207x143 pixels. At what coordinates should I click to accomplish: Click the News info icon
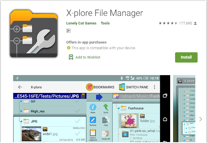[x=93, y=107]
